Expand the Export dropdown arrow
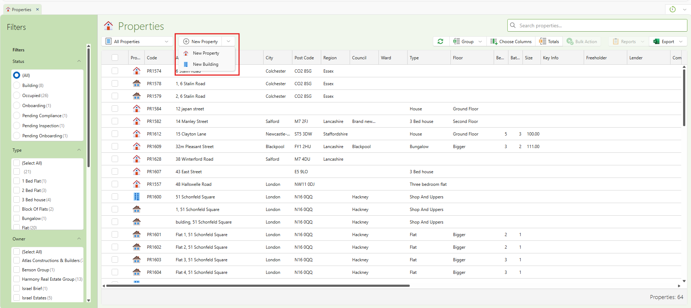This screenshot has height=308, width=691. click(681, 41)
